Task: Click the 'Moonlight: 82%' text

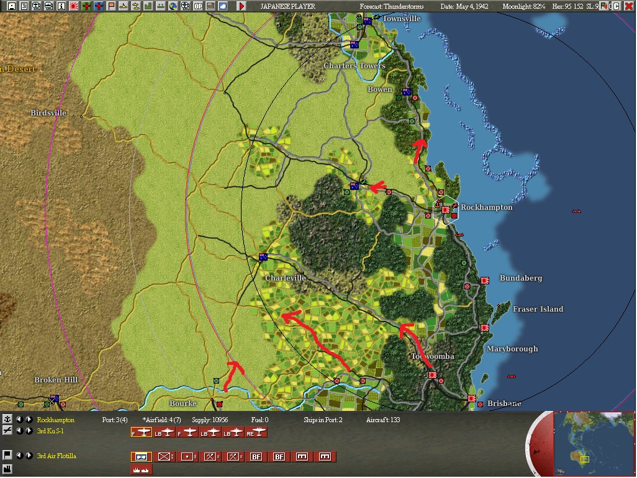Action: point(523,6)
